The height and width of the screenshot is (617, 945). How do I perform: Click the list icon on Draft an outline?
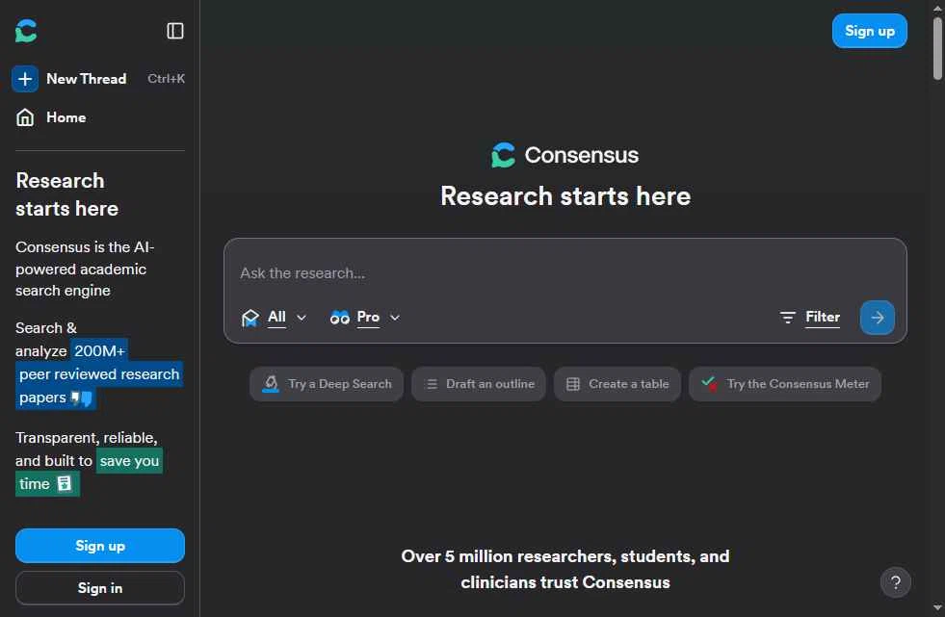pyautogui.click(x=432, y=384)
